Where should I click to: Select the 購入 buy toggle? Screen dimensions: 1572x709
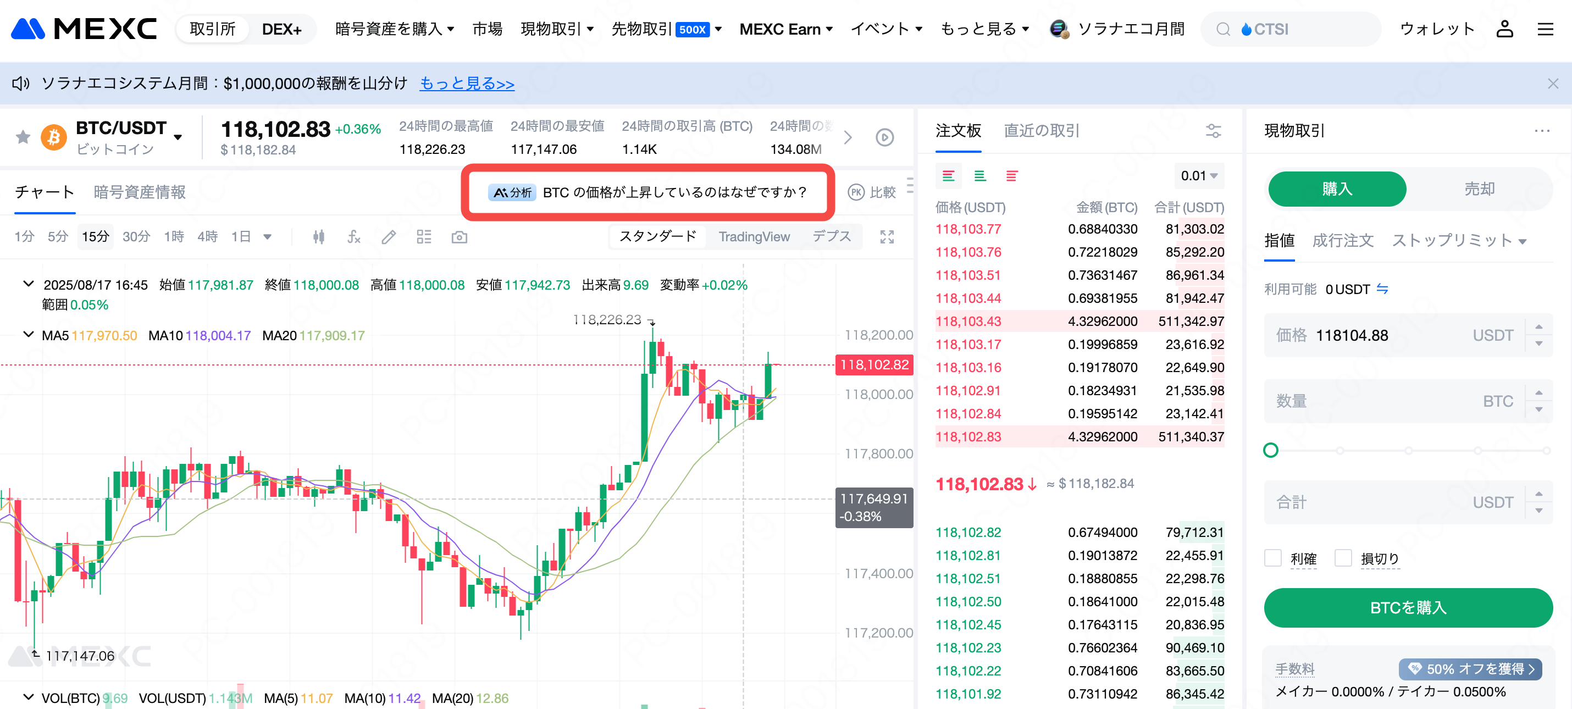click(x=1337, y=189)
